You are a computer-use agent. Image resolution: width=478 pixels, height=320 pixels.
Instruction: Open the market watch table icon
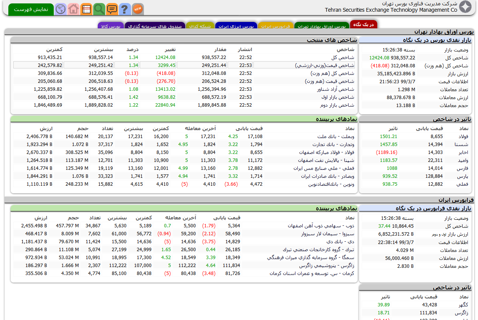point(86,9)
